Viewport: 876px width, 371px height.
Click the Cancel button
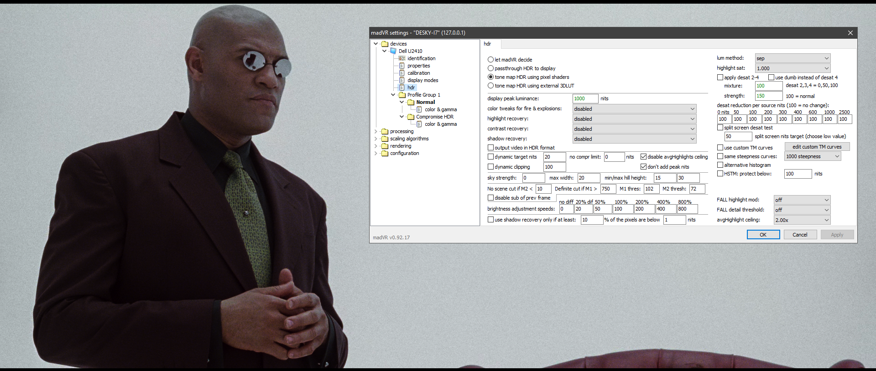point(800,235)
